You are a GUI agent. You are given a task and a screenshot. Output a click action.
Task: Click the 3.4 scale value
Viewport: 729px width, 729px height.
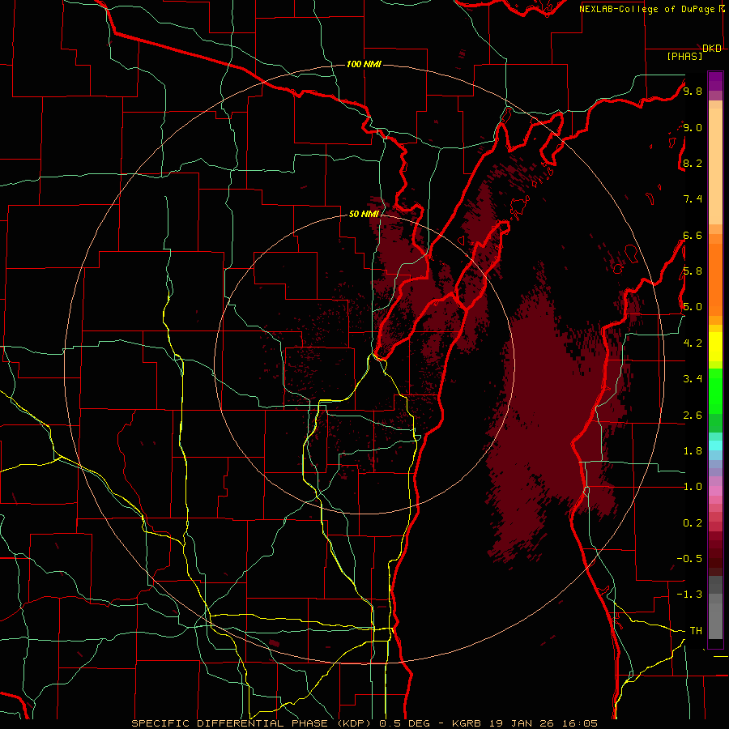[x=693, y=379]
